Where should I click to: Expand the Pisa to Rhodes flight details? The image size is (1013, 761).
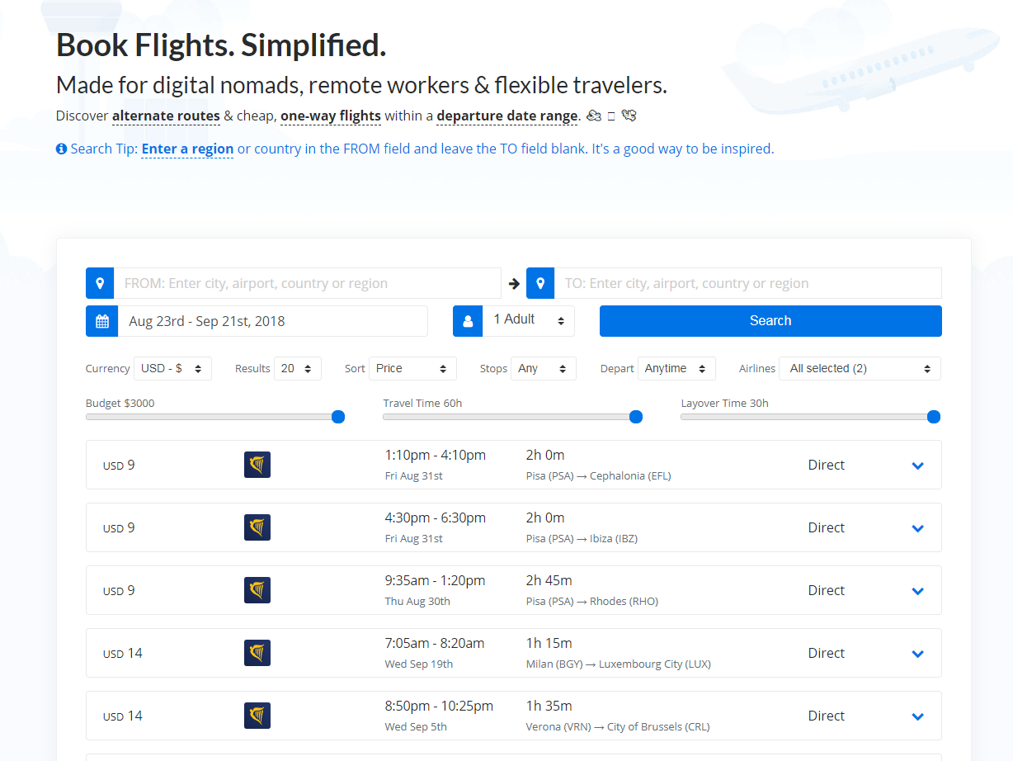tap(917, 591)
